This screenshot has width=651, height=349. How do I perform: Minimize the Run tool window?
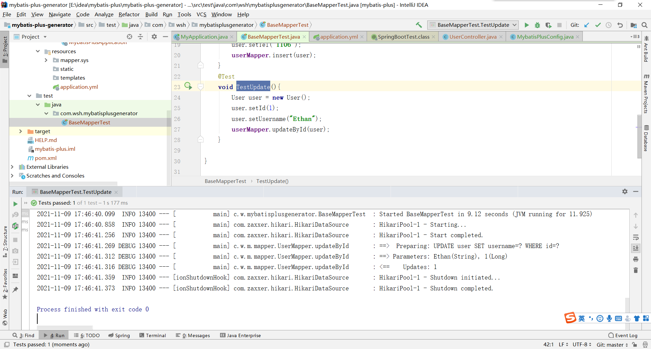click(x=636, y=191)
